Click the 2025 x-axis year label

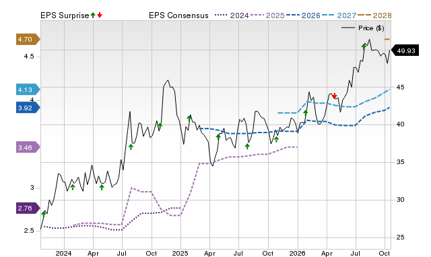pyautogui.click(x=180, y=253)
